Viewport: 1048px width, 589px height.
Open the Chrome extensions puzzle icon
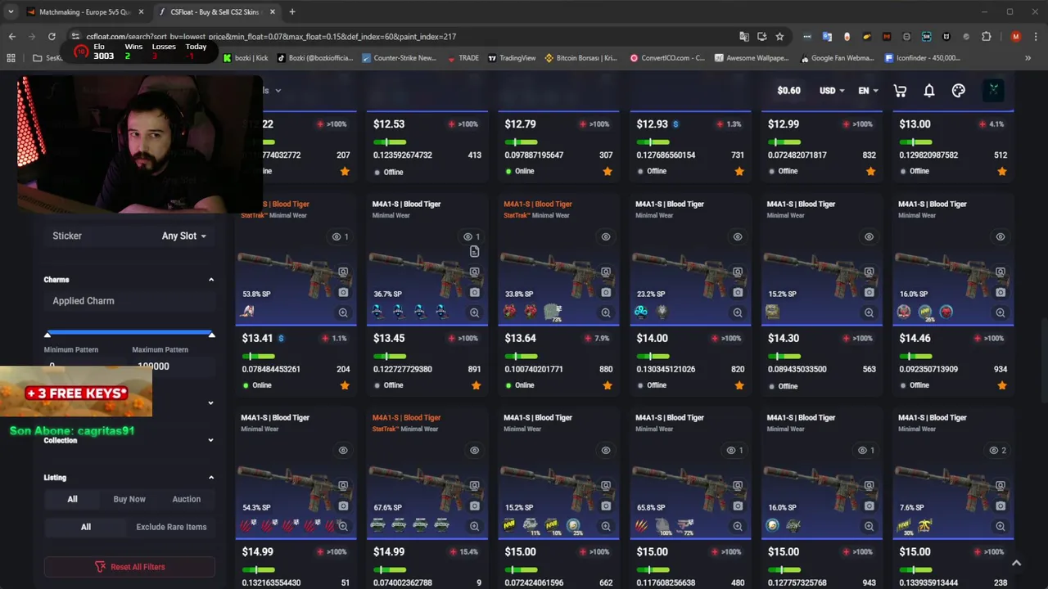[x=986, y=36]
